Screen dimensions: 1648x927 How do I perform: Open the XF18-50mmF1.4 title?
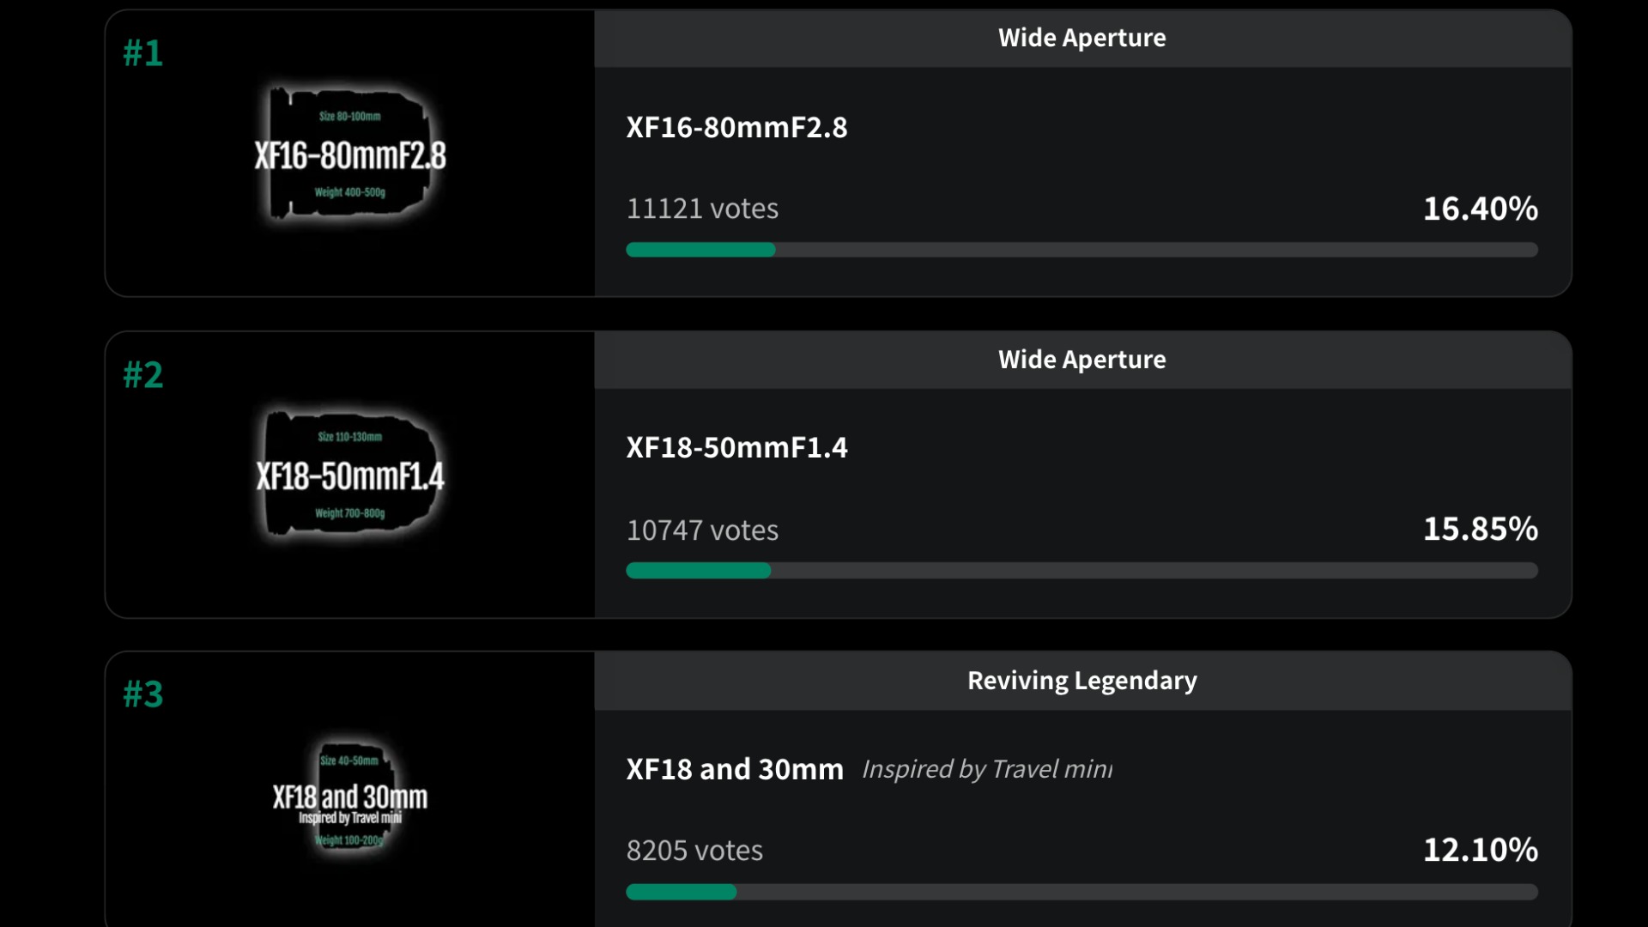(737, 447)
